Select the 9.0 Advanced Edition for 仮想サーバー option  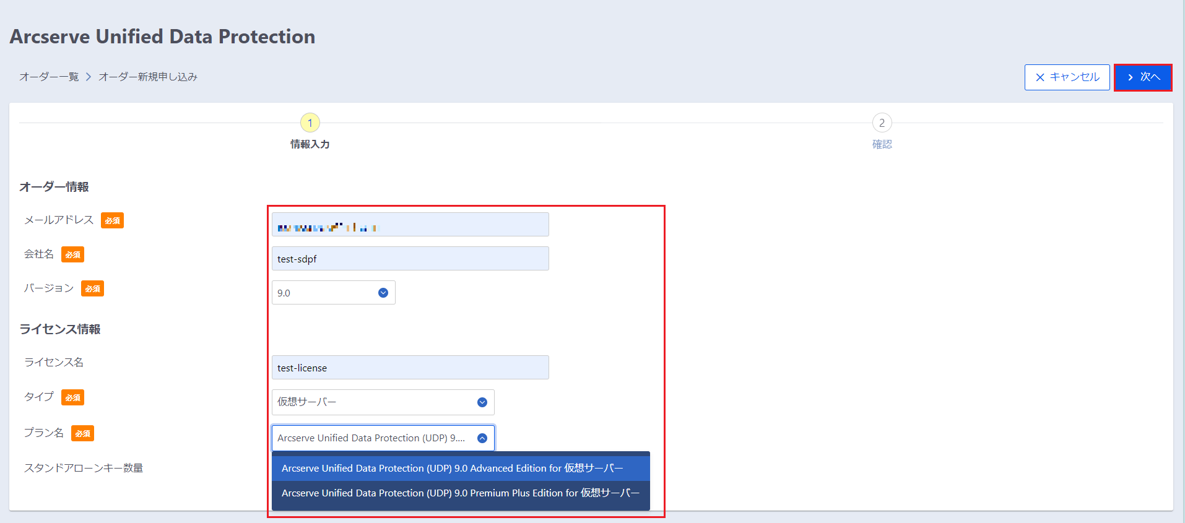click(461, 469)
